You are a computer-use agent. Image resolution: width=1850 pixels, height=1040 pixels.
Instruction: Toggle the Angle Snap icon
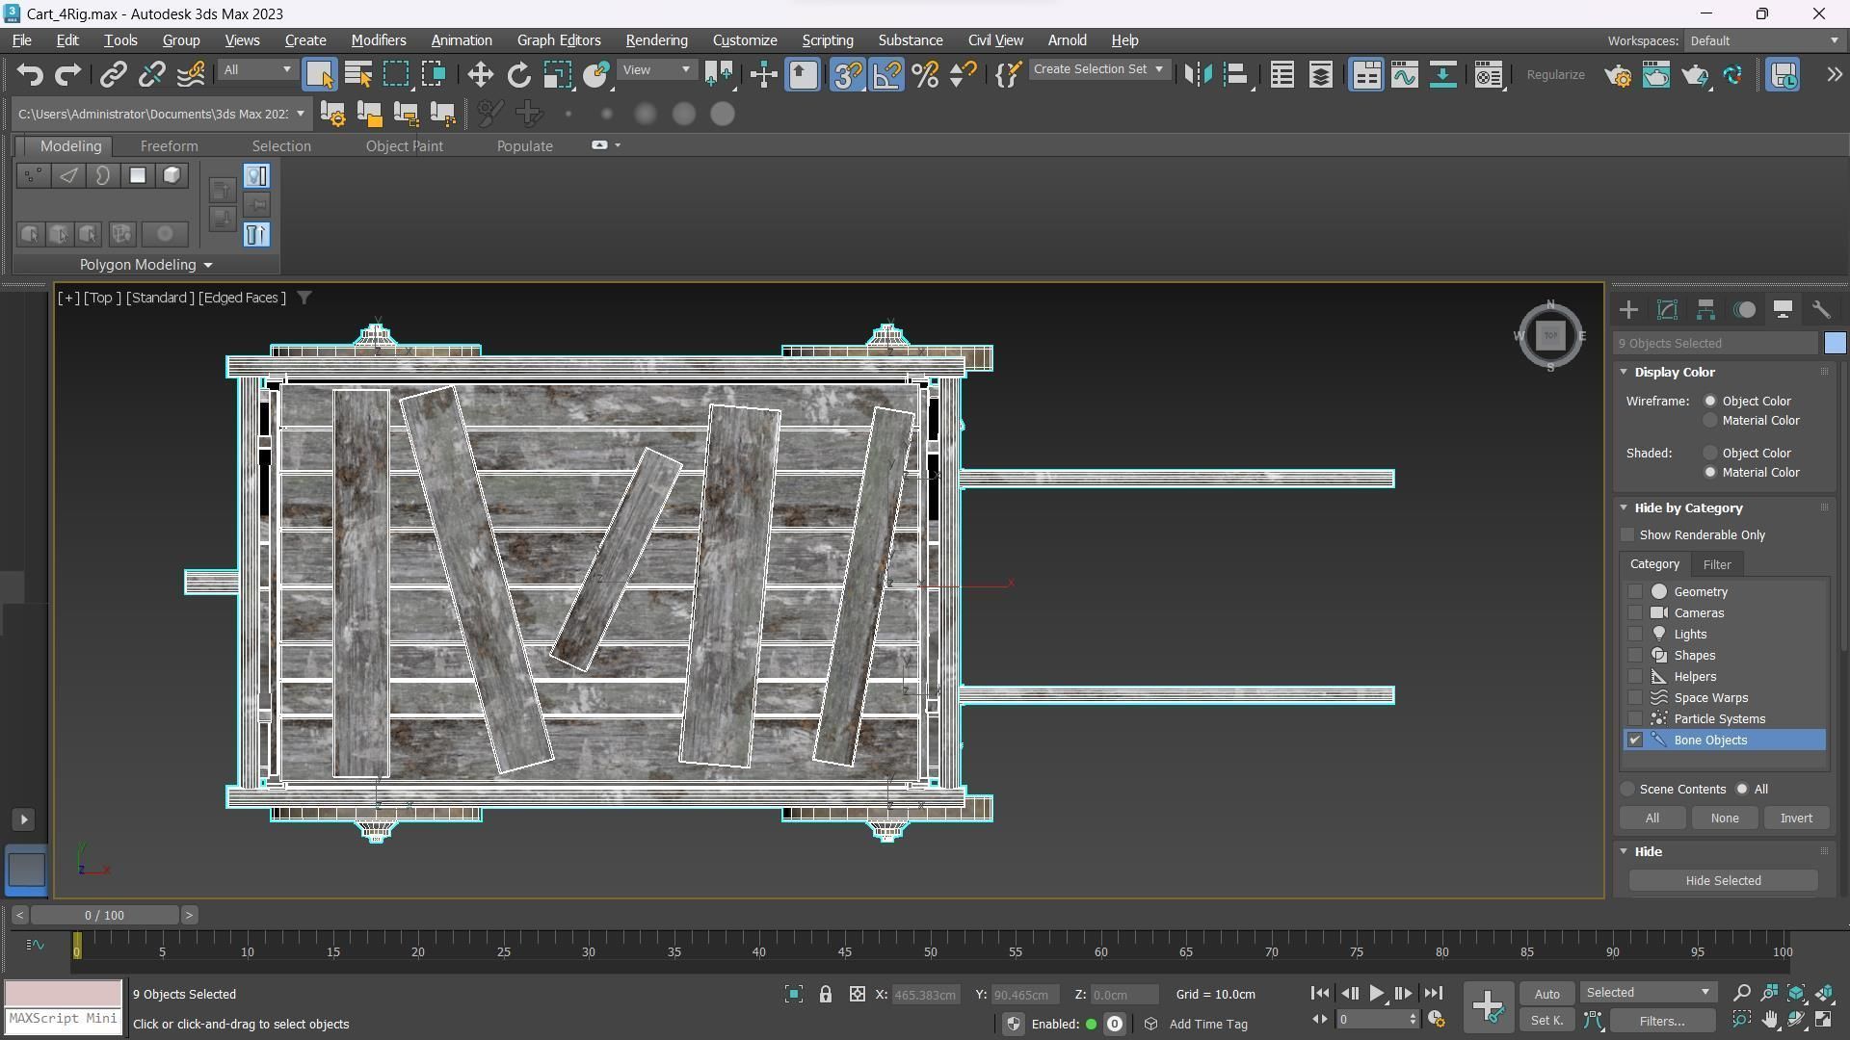[886, 75]
